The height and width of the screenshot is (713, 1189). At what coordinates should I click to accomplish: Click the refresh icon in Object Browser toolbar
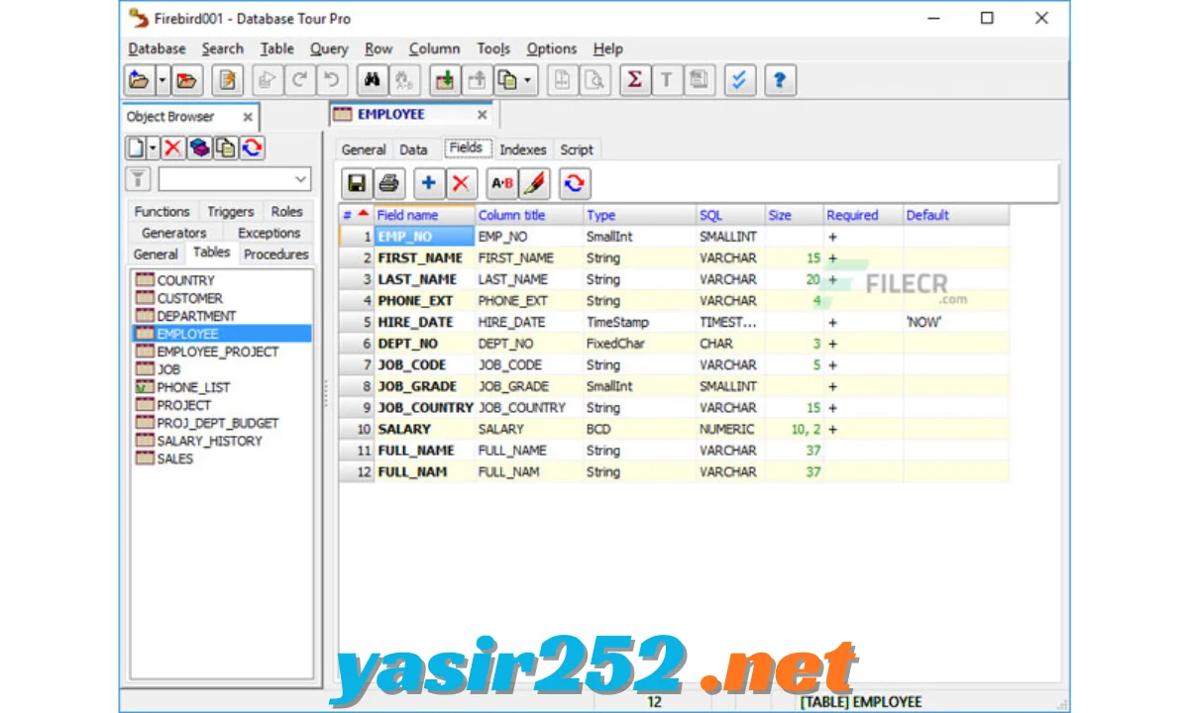click(x=253, y=148)
